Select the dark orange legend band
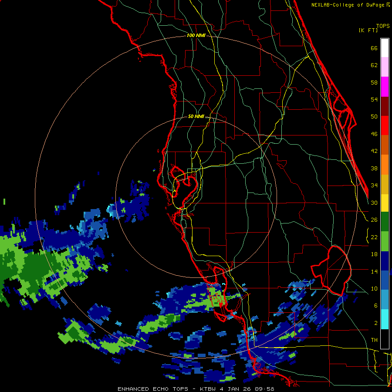 pyautogui.click(x=385, y=145)
